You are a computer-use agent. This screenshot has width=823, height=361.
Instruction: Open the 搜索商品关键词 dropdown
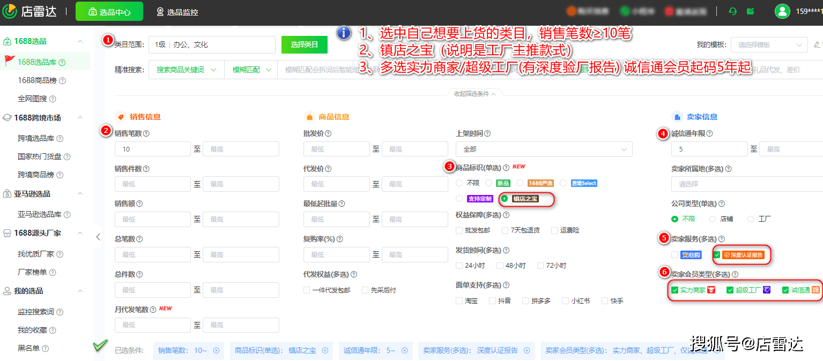pyautogui.click(x=186, y=70)
